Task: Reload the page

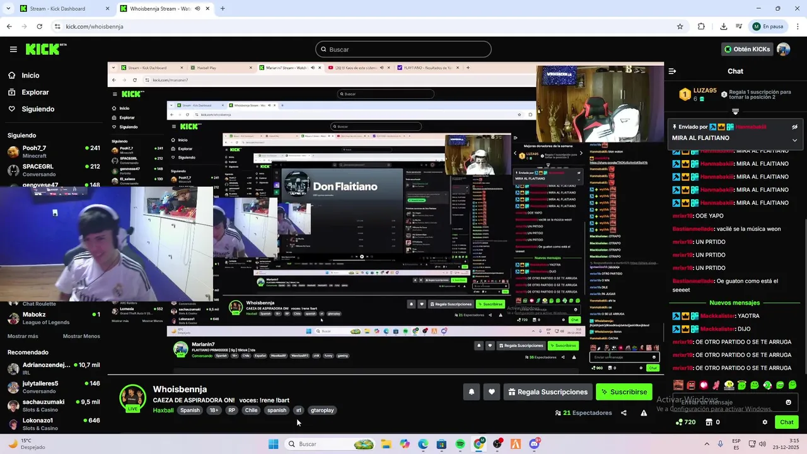Action: [x=39, y=26]
